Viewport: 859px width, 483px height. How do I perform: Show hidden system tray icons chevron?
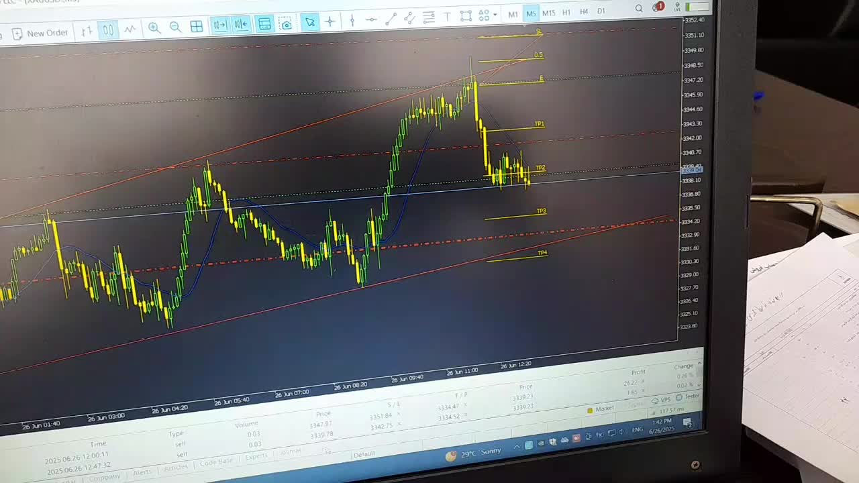pos(516,447)
